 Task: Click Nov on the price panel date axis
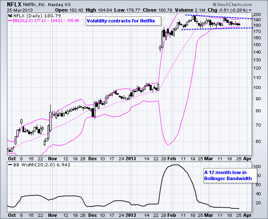click(52, 159)
